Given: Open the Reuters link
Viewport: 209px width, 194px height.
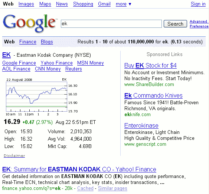Looking at the screenshot, I should pyautogui.click(x=74, y=69).
